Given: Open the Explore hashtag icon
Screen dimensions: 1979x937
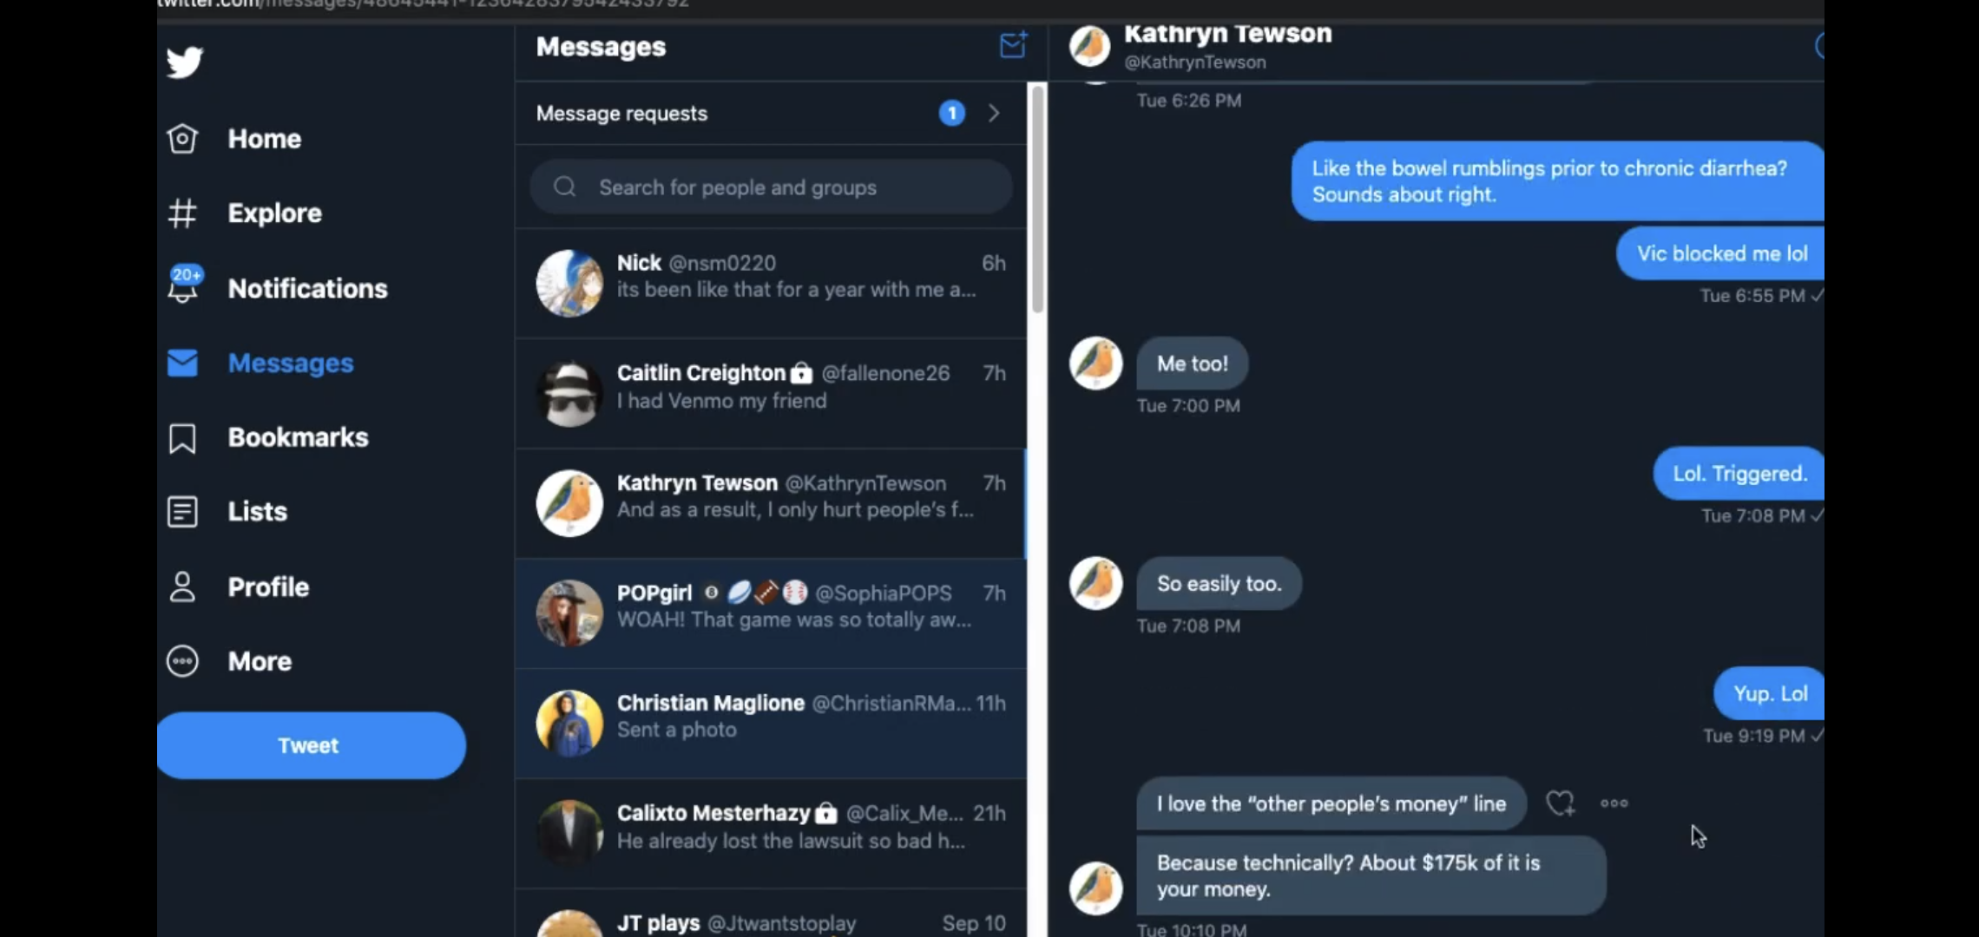Looking at the screenshot, I should [x=182, y=213].
